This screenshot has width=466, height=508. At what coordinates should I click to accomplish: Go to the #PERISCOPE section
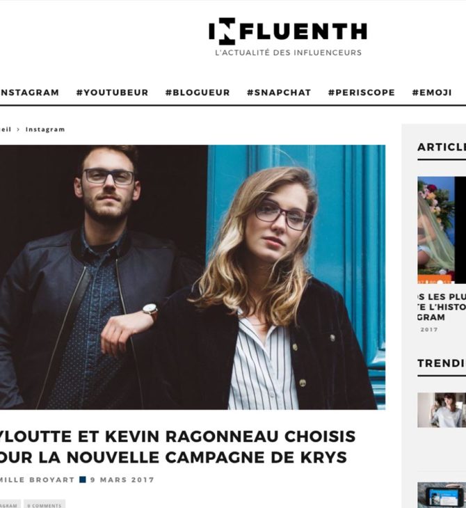pyautogui.click(x=362, y=93)
